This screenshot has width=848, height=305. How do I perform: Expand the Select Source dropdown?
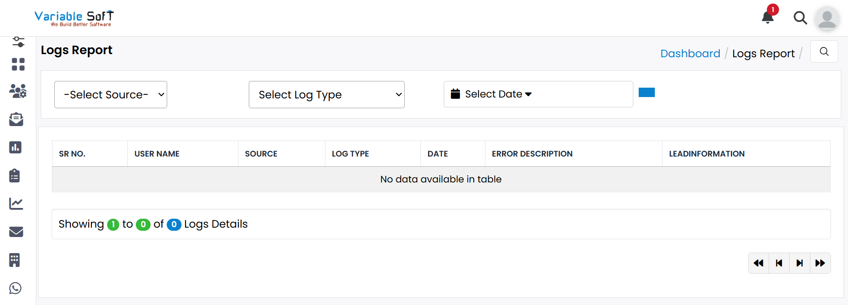[x=111, y=95]
